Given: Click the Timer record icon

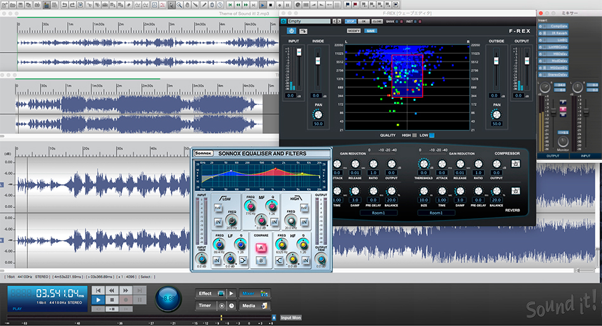Looking at the screenshot, I should click(x=222, y=306).
